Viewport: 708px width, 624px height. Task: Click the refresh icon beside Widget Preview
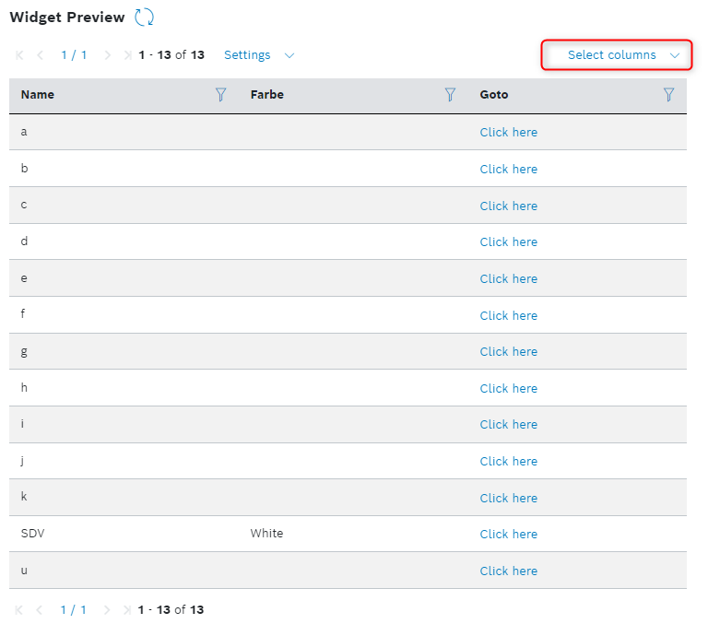(x=144, y=17)
